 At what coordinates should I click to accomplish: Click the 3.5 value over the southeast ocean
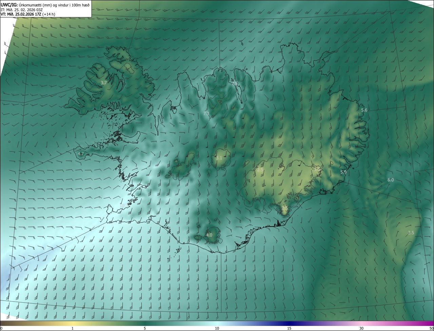tap(411, 233)
